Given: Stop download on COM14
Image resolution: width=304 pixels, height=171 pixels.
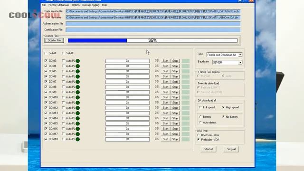Looking at the screenshot, I should pyautogui.click(x=175, y=118).
